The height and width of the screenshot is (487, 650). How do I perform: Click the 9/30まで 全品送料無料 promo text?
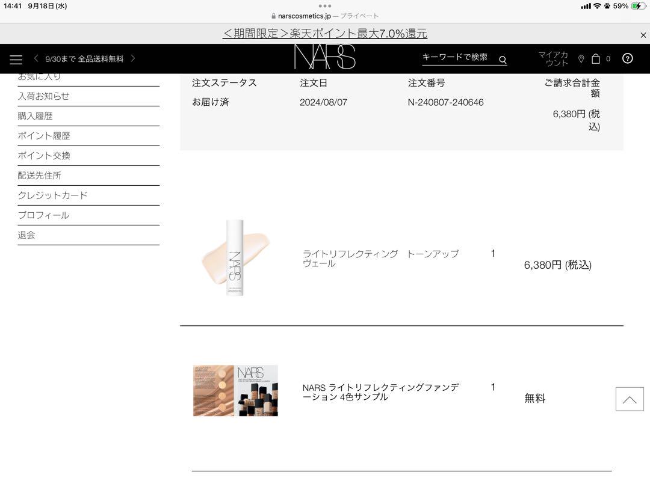85,59
